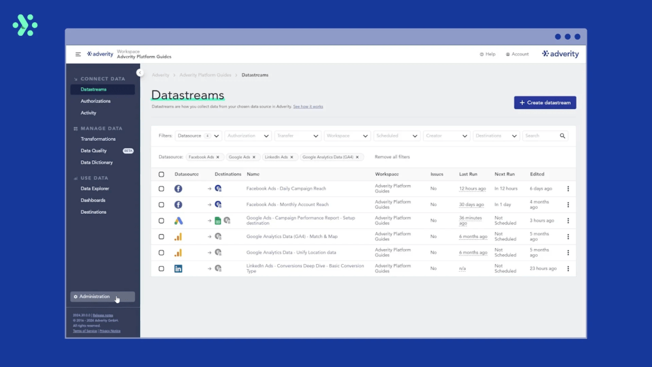Open more options for Google Ads Campaign Performance
Image resolution: width=652 pixels, height=367 pixels.
(x=568, y=221)
